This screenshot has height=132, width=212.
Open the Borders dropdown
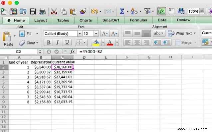click(x=85, y=42)
